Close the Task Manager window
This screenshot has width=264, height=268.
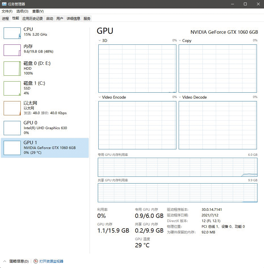(258, 4)
